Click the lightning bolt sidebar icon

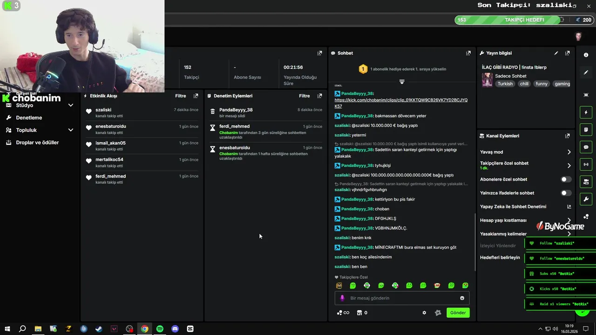586,112
